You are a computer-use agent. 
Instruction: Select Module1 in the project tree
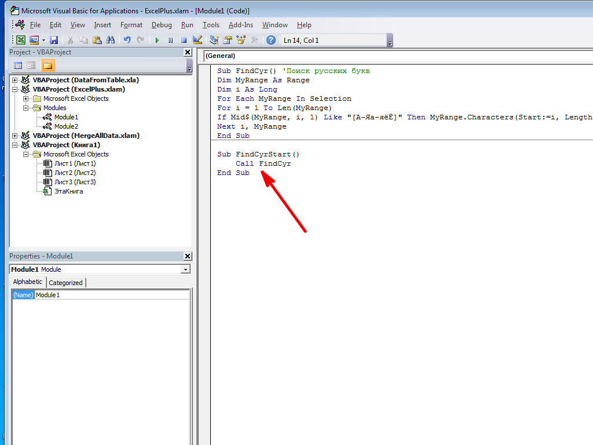pos(66,117)
